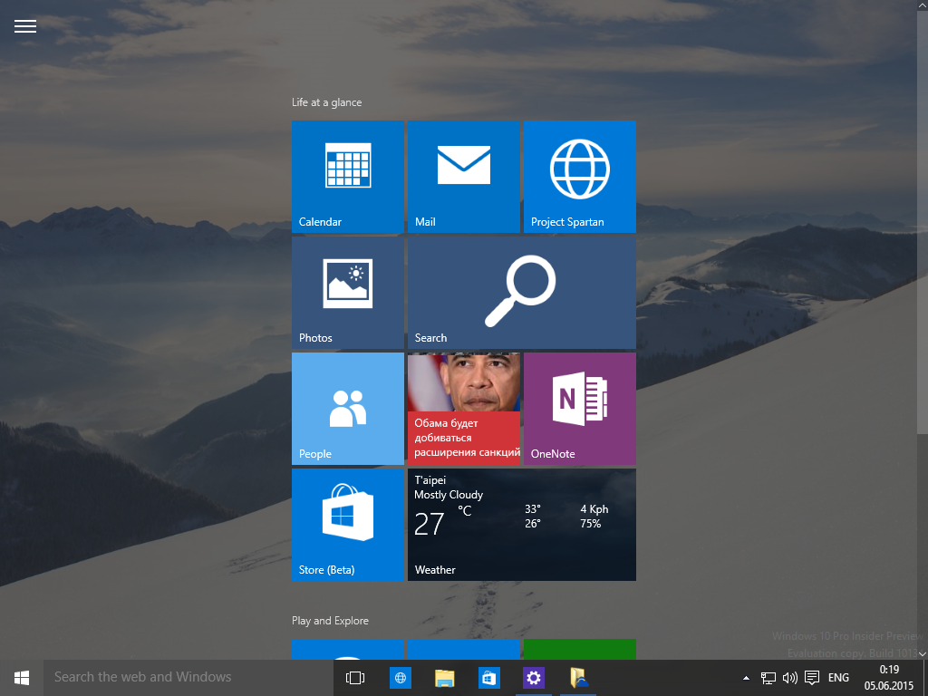Click the Windows Start button
928x696 pixels.
(x=22, y=678)
